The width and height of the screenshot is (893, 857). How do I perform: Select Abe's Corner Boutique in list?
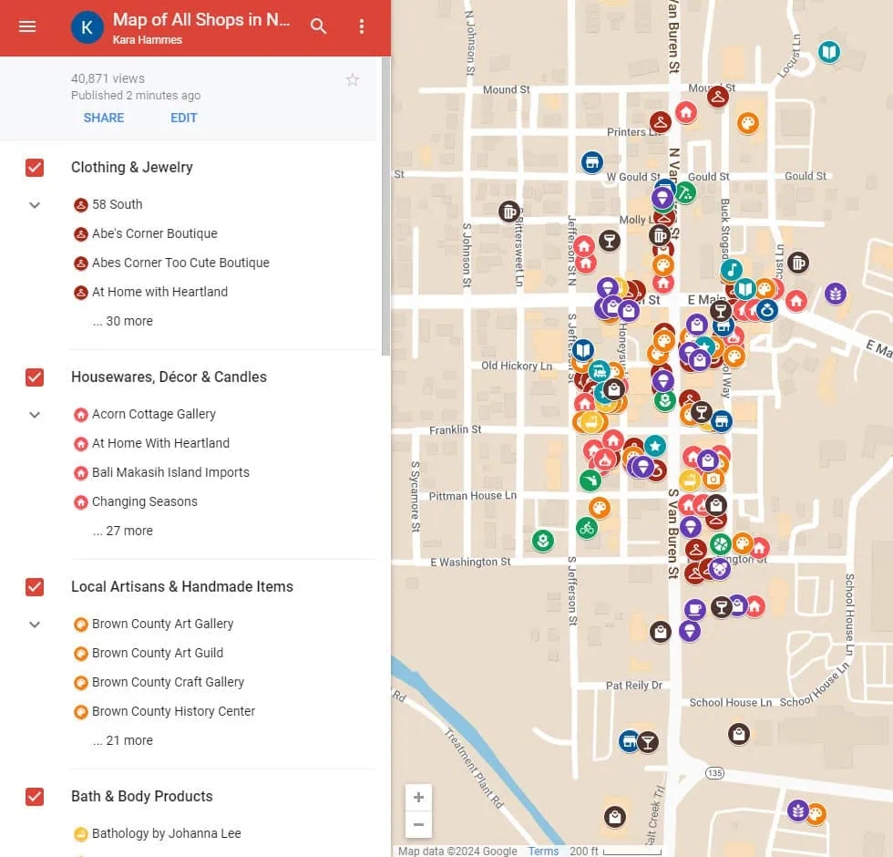(x=154, y=233)
